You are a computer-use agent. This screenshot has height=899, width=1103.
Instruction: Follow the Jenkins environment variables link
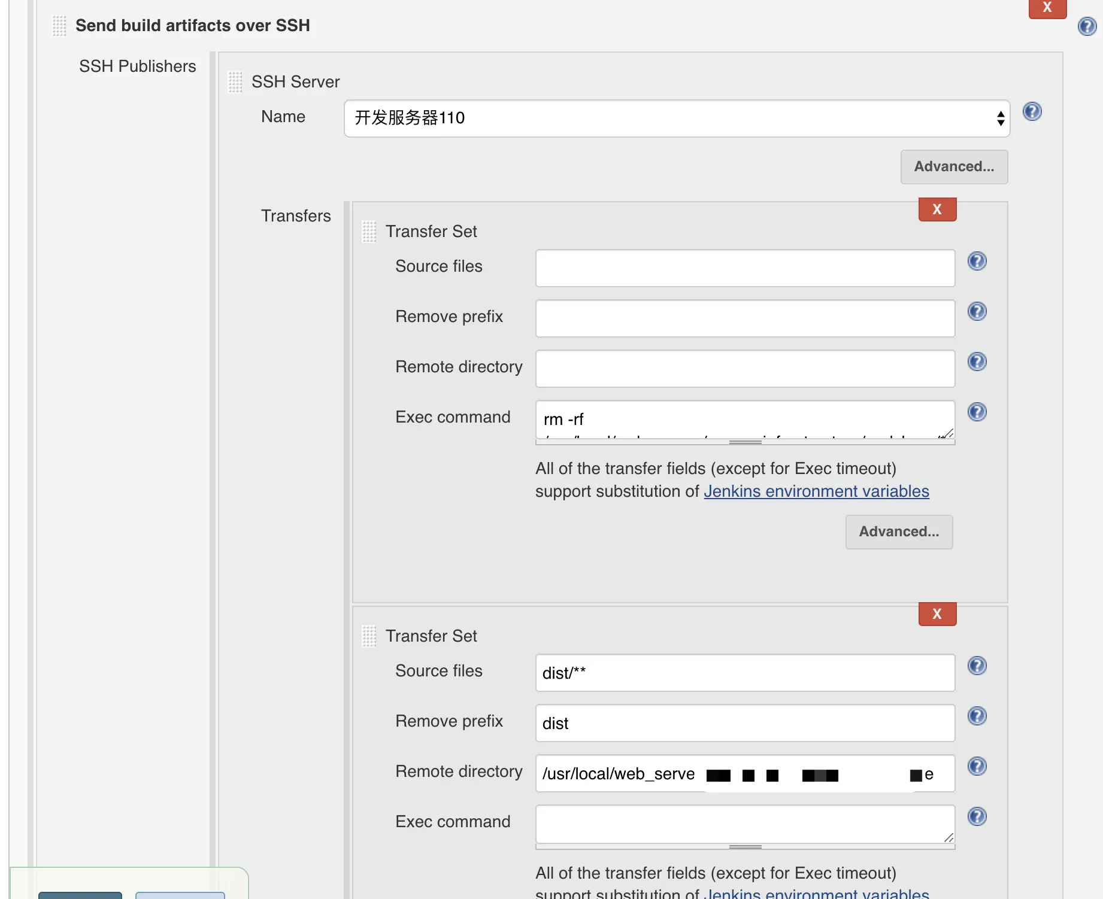pos(816,491)
